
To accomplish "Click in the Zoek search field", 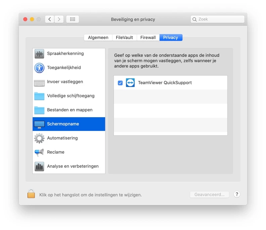I will coord(218,19).
